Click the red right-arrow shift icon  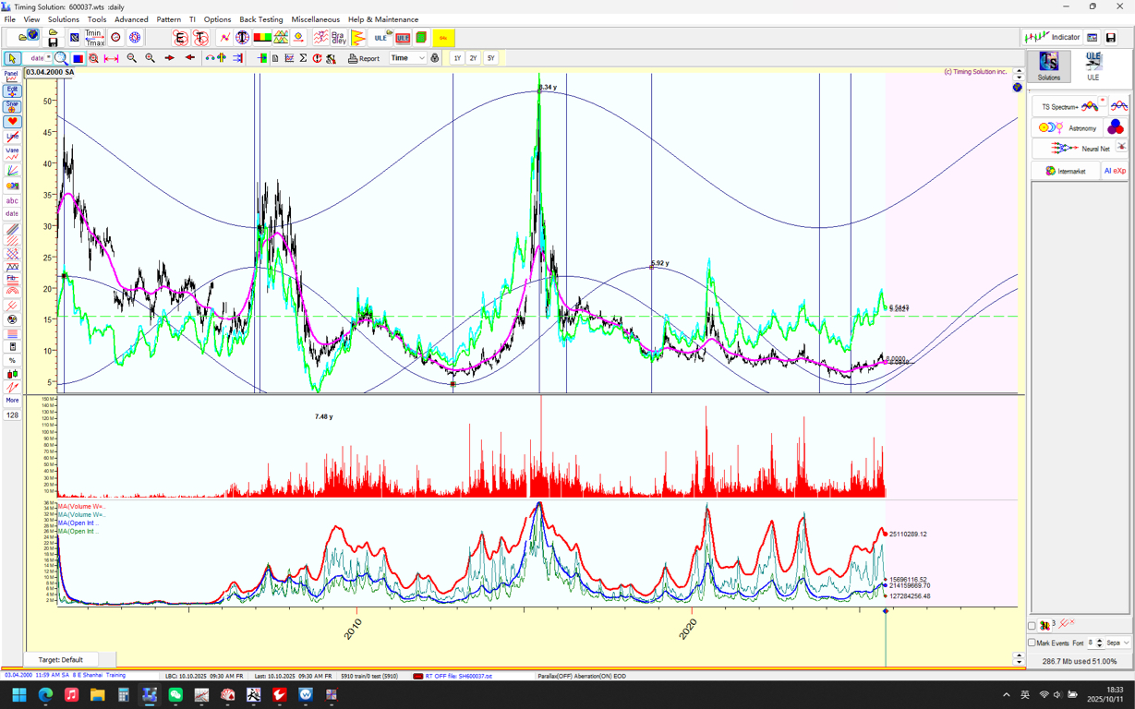pos(170,58)
